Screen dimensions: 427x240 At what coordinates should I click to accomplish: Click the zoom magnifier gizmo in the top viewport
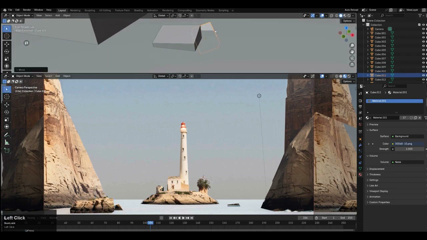tap(352, 46)
